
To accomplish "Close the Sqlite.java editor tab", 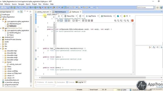I will (x=80, y=12).
